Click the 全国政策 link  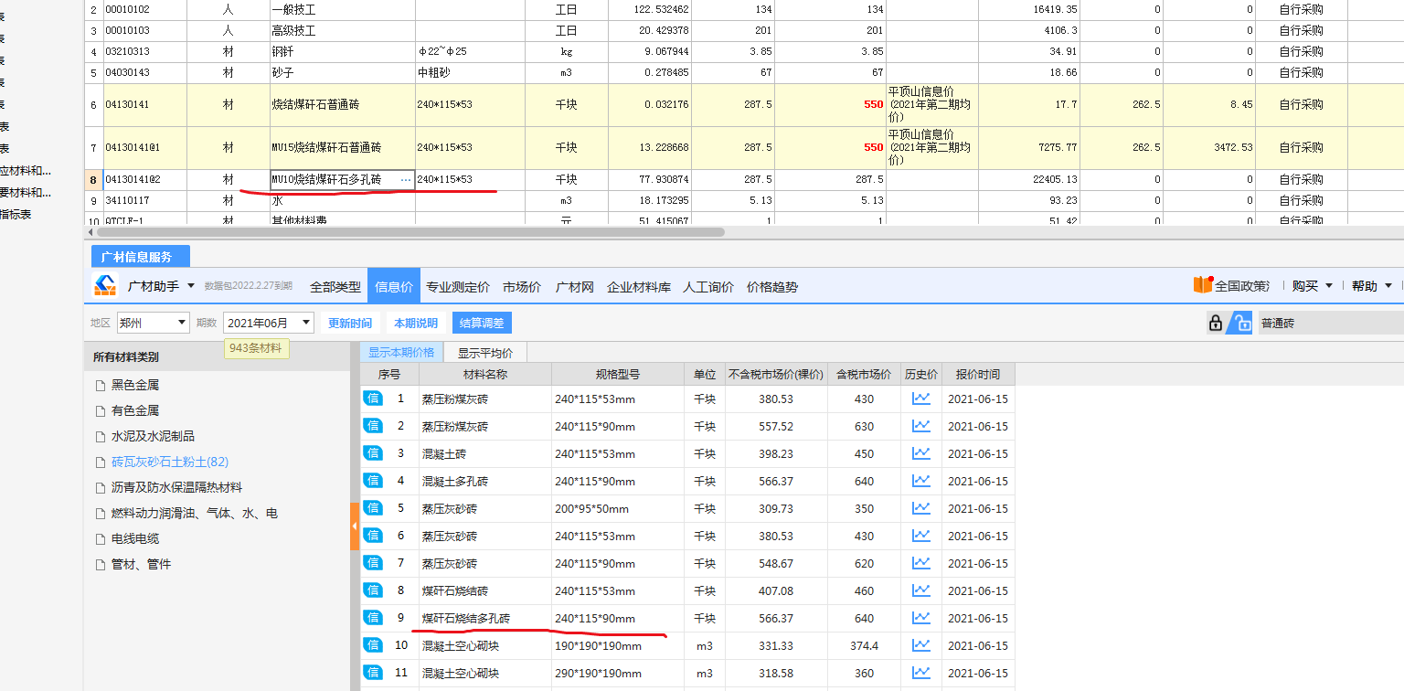click(1242, 286)
